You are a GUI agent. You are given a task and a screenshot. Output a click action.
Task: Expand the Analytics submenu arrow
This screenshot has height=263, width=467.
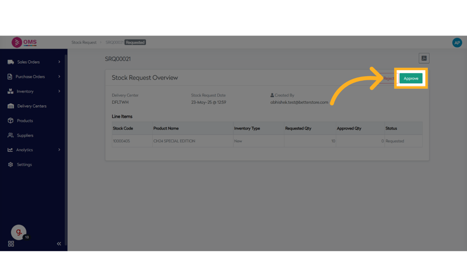[x=59, y=150]
